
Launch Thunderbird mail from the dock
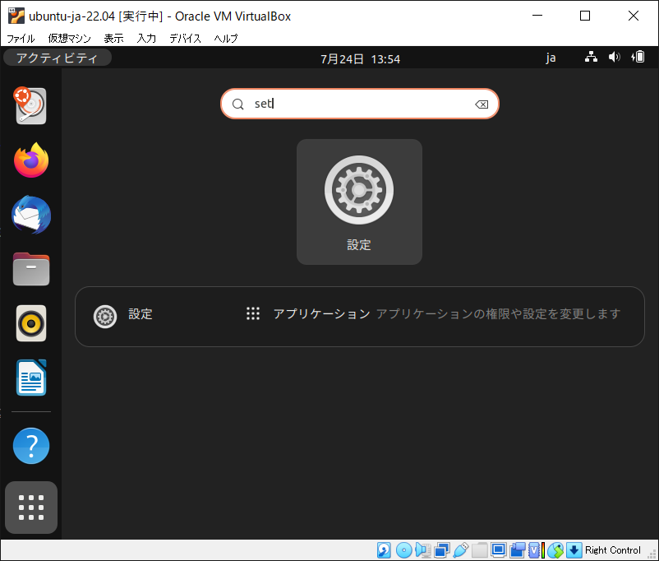(31, 215)
